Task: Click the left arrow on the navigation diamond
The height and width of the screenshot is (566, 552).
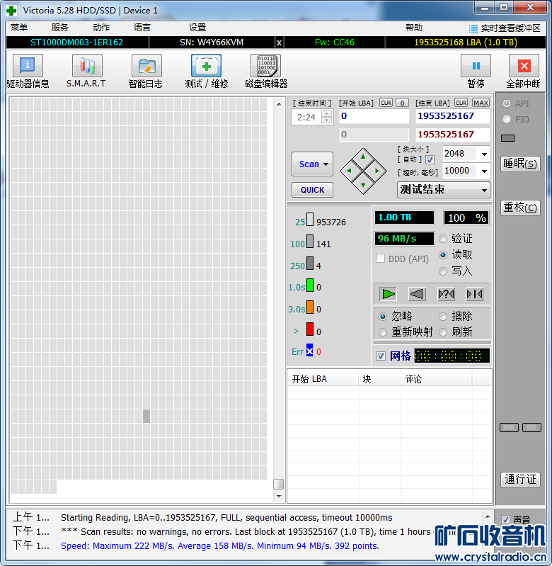Action: [x=349, y=171]
